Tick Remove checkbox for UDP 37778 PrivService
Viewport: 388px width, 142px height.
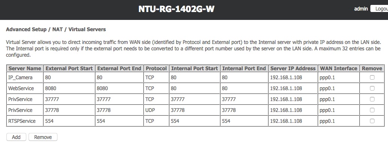click(372, 110)
